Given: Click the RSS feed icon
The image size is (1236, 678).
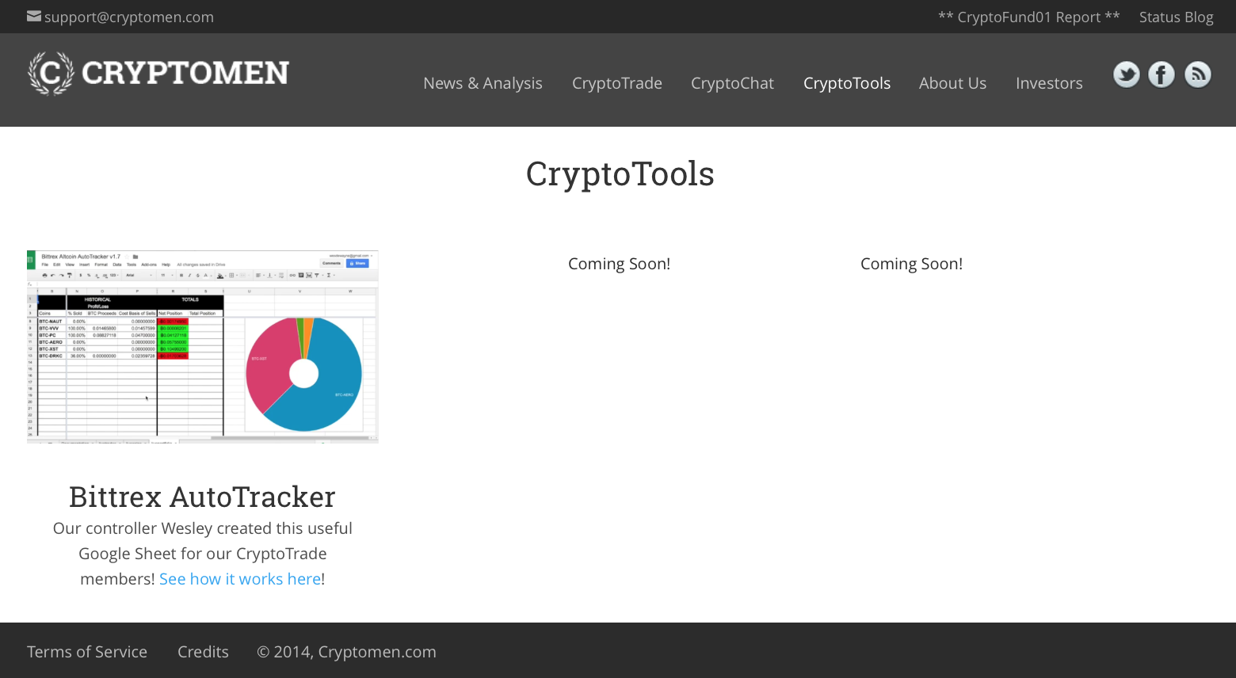Looking at the screenshot, I should [1197, 74].
